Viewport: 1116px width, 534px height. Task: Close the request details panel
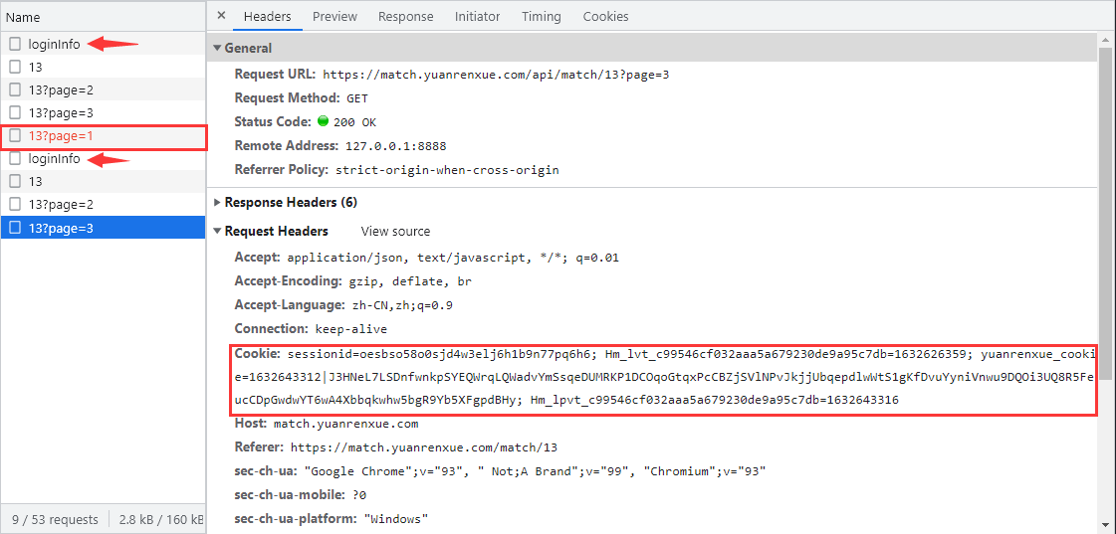[x=221, y=16]
